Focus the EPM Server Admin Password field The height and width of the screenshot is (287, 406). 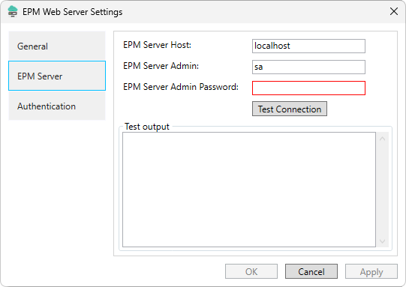(308, 88)
